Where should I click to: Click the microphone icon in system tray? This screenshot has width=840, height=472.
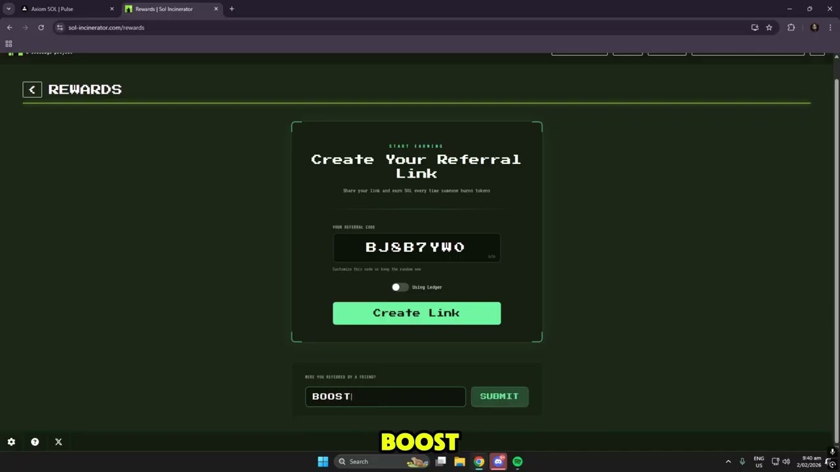742,462
